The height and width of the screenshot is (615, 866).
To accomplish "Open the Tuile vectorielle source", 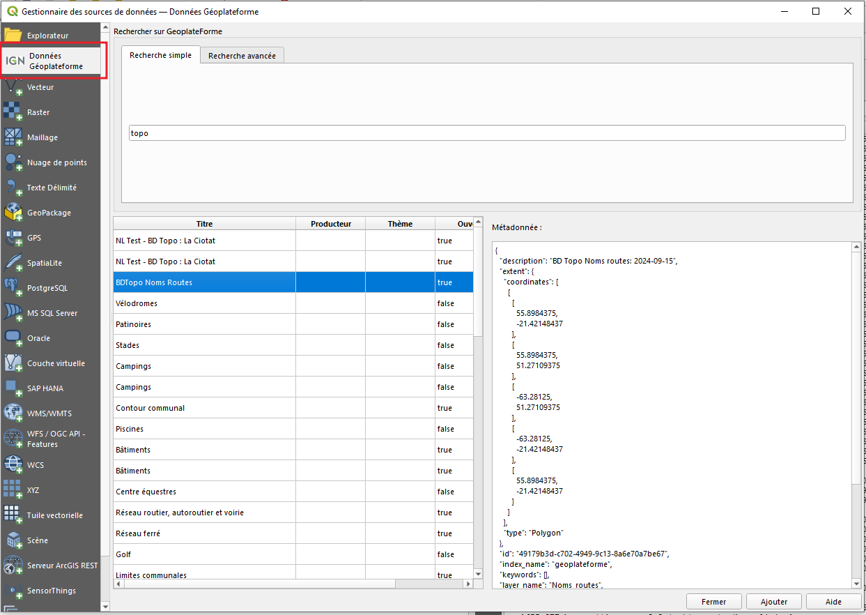I will pyautogui.click(x=50, y=515).
